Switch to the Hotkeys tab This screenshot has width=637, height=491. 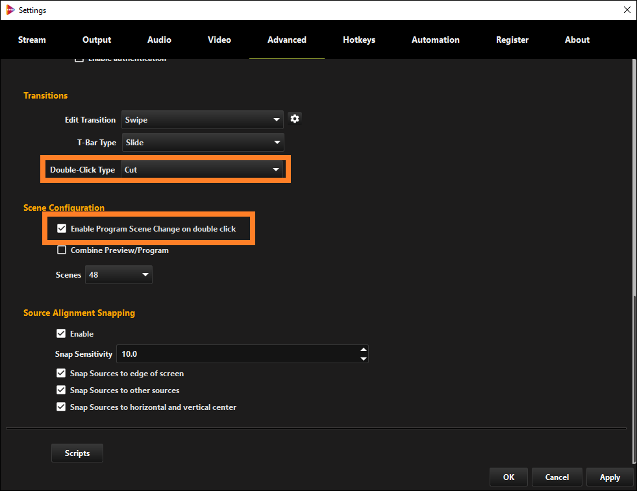[x=359, y=40]
